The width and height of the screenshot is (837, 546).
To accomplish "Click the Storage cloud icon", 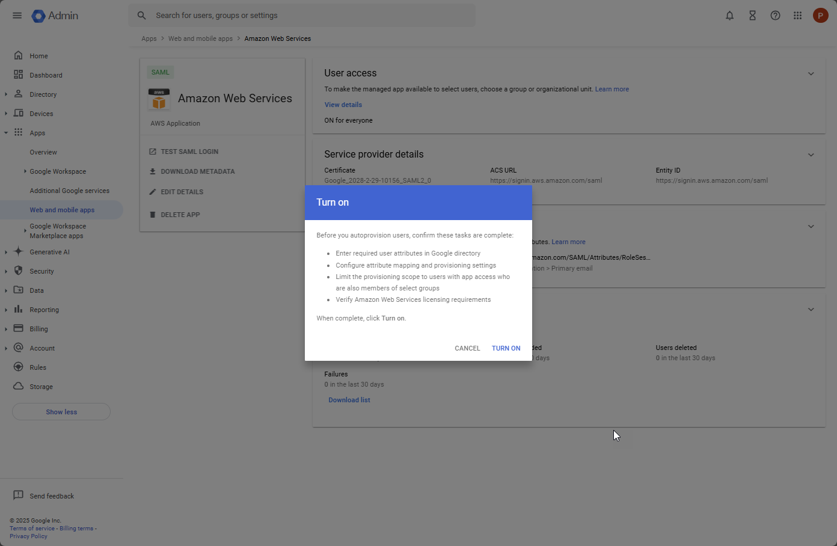I will click(x=18, y=386).
